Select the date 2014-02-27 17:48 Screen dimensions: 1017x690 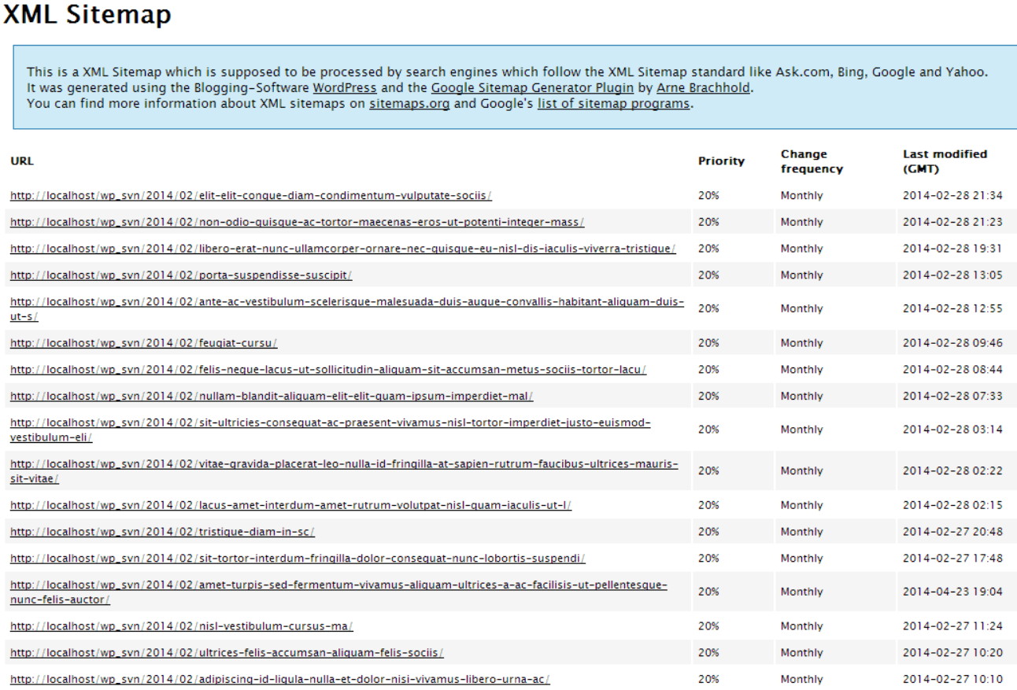coord(952,559)
